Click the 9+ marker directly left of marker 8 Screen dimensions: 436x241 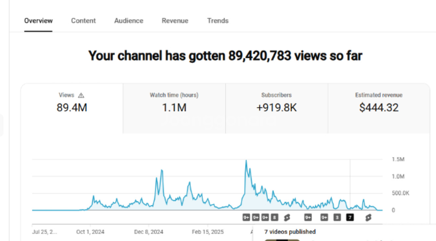click(x=265, y=217)
